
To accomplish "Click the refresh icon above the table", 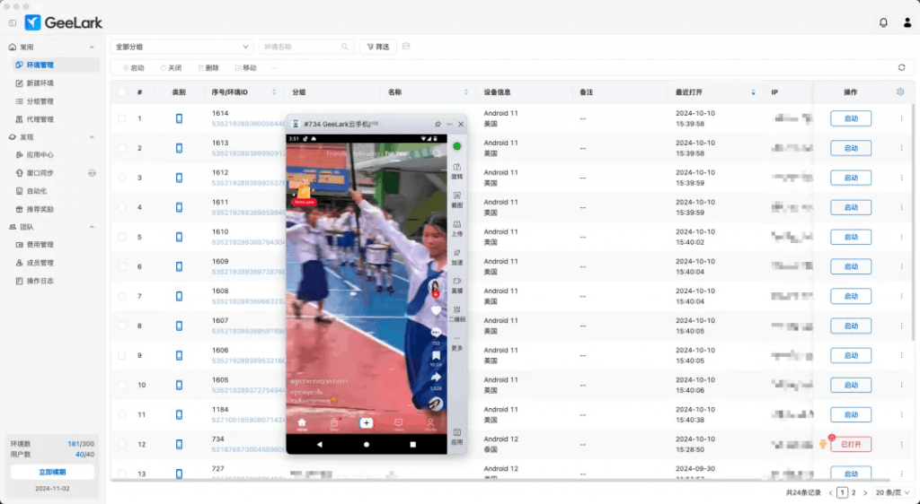I will click(x=901, y=67).
